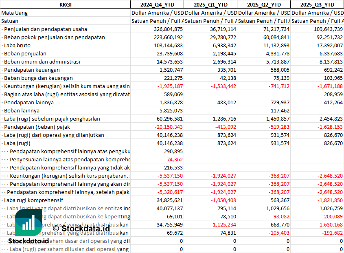Select the 2025_Q3_YTD column header
The height and width of the screenshot is (253, 344).
coord(317,4)
